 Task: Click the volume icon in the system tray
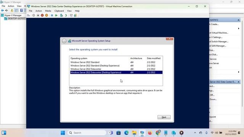217,133
